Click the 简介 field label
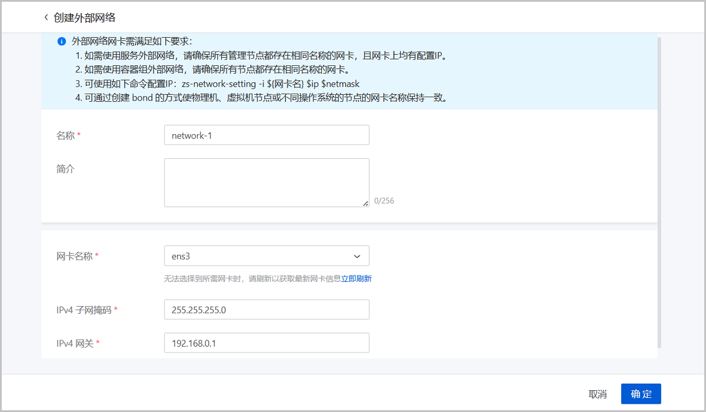The image size is (706, 412). pos(65,169)
